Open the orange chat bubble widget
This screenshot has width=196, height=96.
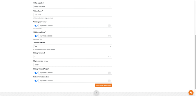(x=191, y=92)
